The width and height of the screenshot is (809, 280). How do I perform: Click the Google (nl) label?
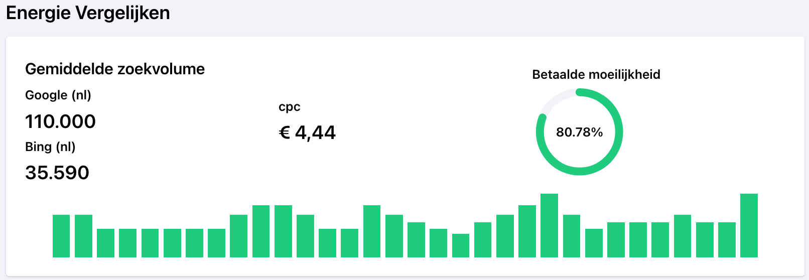[x=58, y=95]
